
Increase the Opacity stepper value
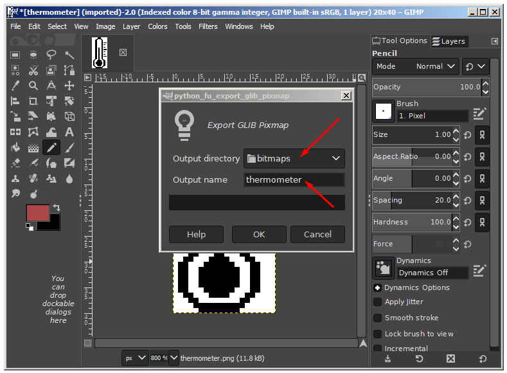click(x=485, y=84)
